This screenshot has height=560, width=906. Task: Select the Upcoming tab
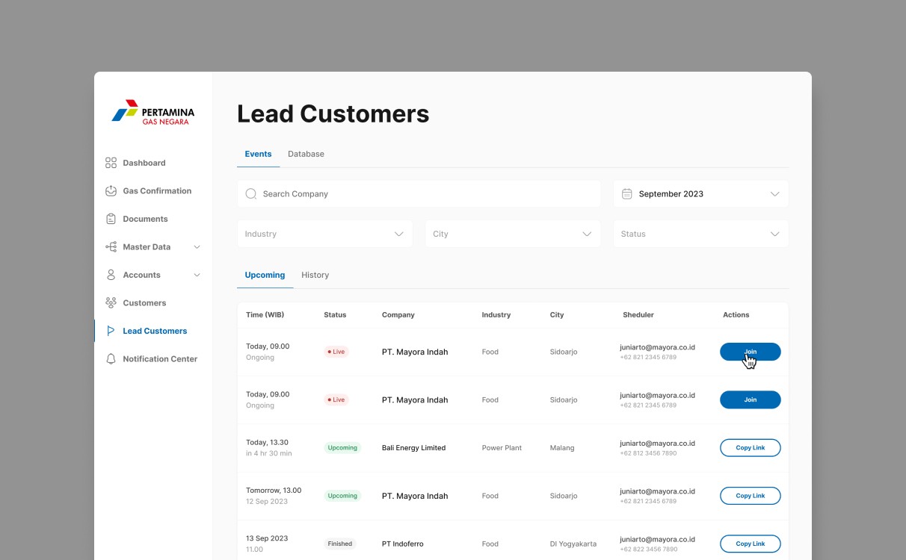(x=265, y=275)
